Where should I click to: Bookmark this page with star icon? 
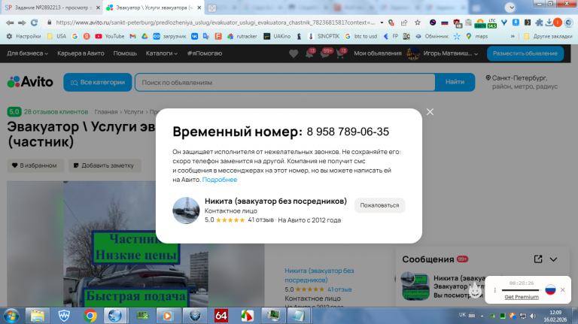417,23
